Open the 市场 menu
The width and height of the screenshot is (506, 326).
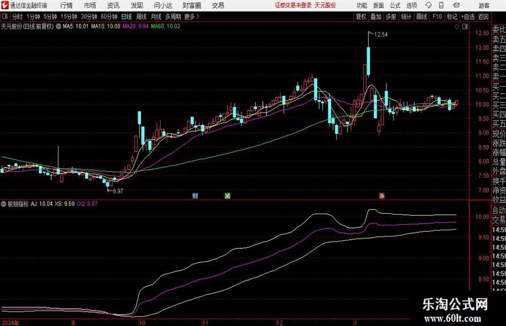point(90,5)
